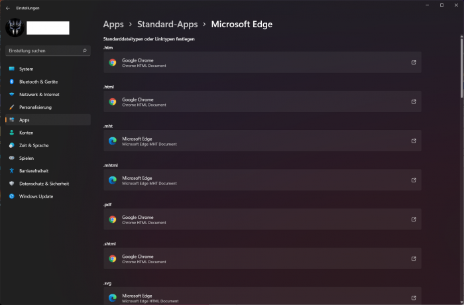
Task: Click open-external icon in .pdf row
Action: pyautogui.click(x=414, y=219)
